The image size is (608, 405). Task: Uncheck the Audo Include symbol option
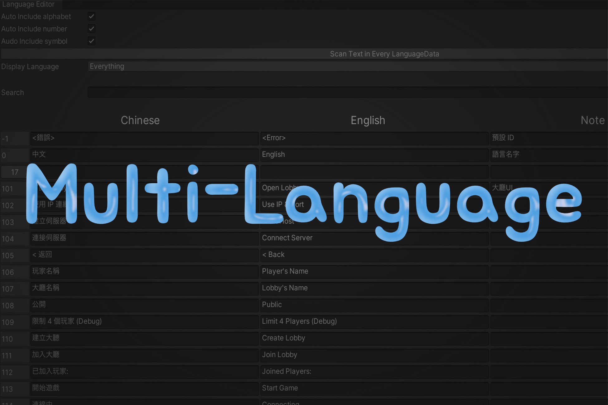(91, 41)
